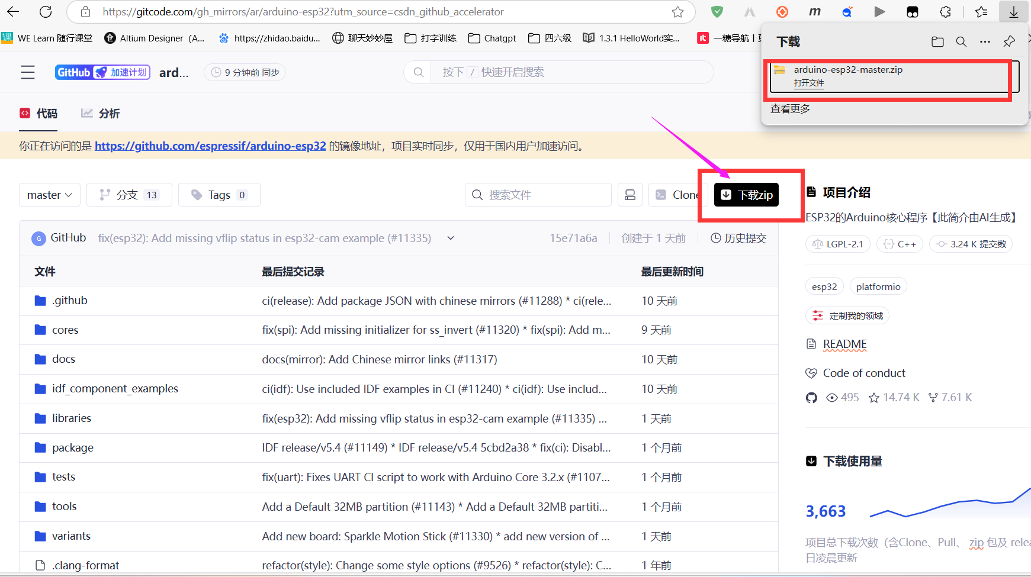Click 查看更多 in downloads panel

(790, 109)
